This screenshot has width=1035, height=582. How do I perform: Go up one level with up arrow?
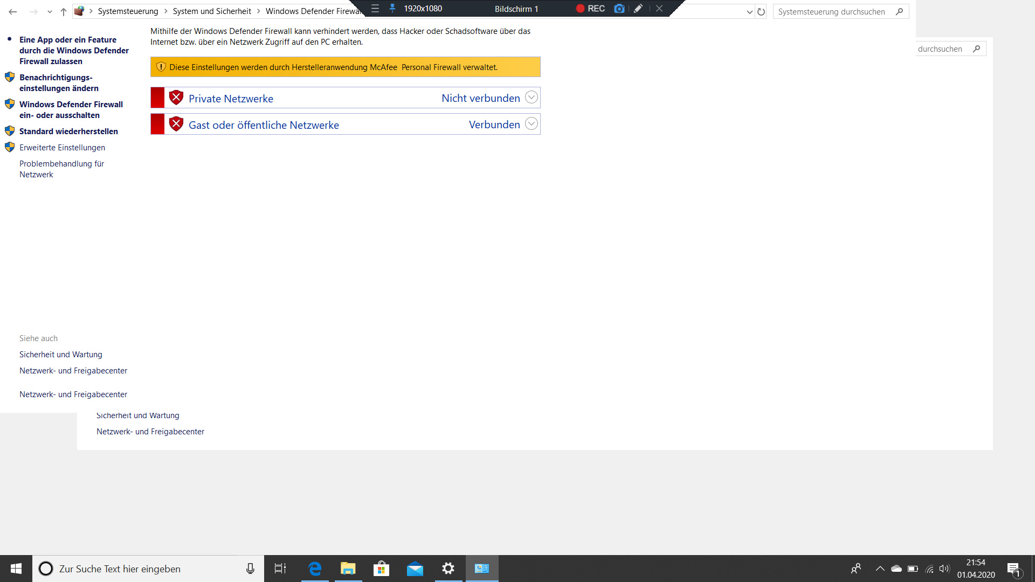coord(64,11)
